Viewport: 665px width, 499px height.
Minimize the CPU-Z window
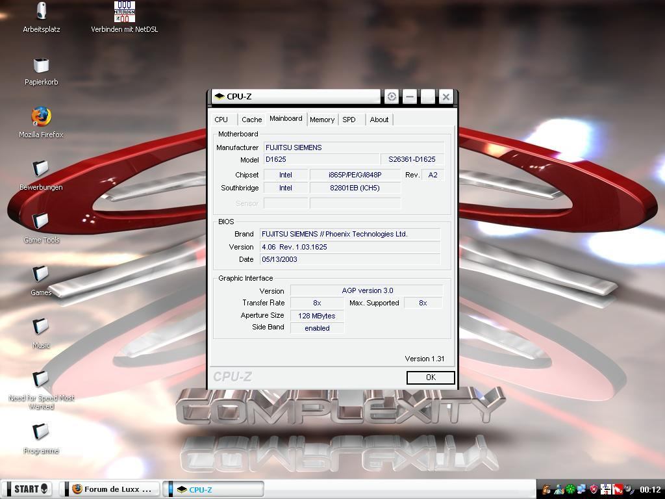coord(410,97)
